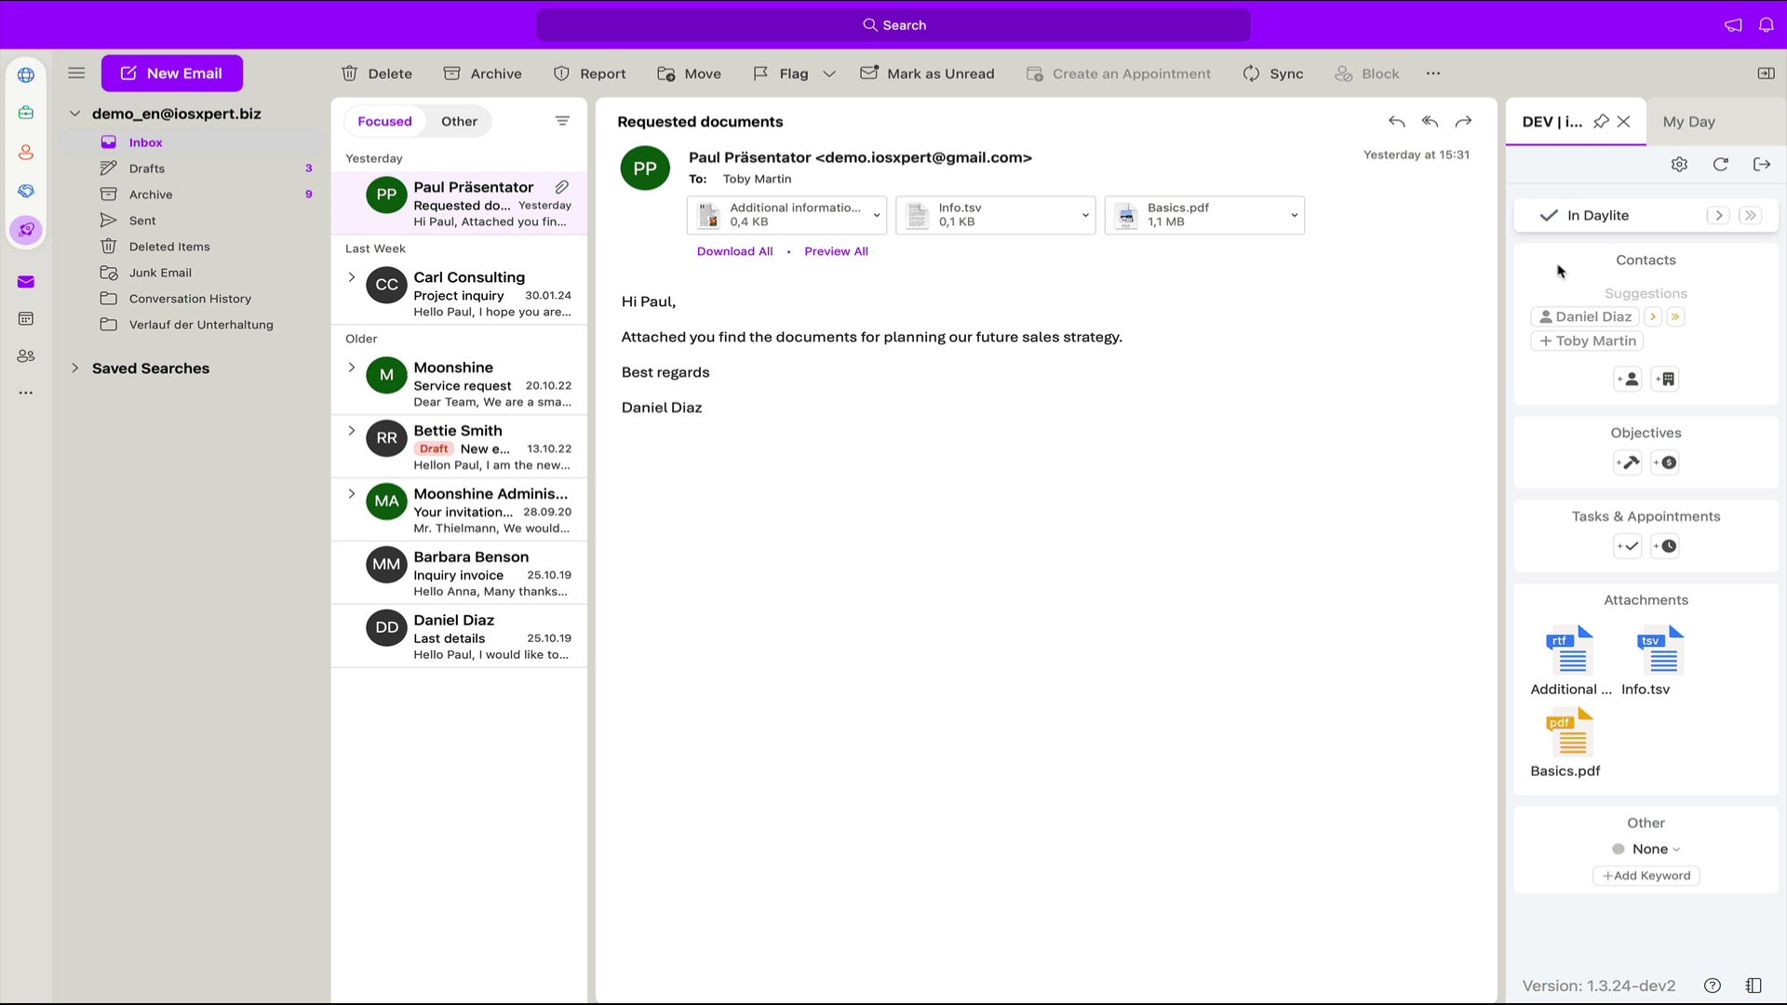Screen dimensions: 1787x1005
Task: Create an opportunity via the dollar icon
Action: [x=1665, y=462]
